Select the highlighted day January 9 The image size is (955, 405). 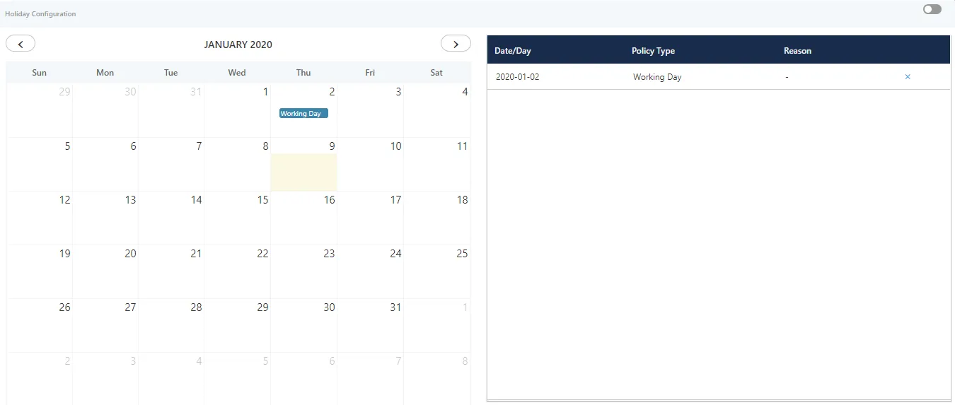pyautogui.click(x=303, y=165)
